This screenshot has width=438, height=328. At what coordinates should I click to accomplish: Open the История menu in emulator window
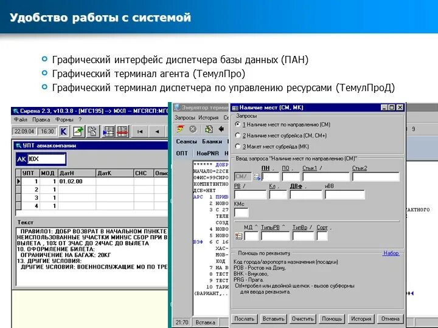coord(209,118)
